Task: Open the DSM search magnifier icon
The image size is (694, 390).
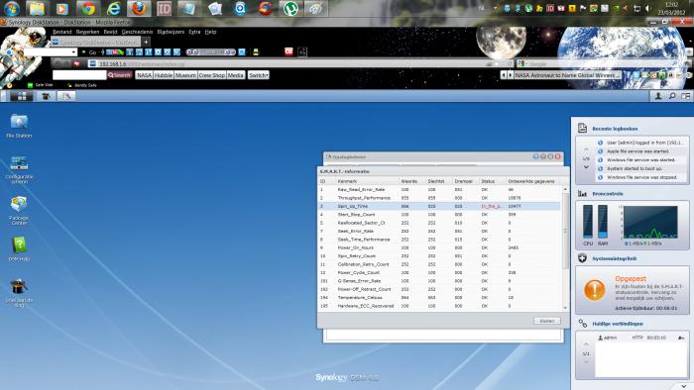Action: click(672, 96)
